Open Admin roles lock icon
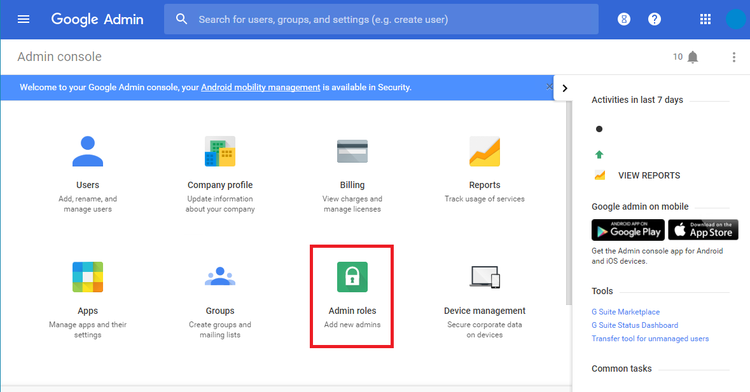 (x=352, y=277)
